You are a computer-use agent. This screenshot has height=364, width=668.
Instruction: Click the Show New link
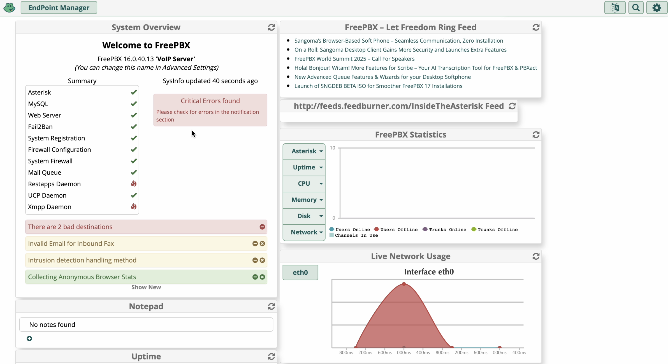click(x=146, y=287)
